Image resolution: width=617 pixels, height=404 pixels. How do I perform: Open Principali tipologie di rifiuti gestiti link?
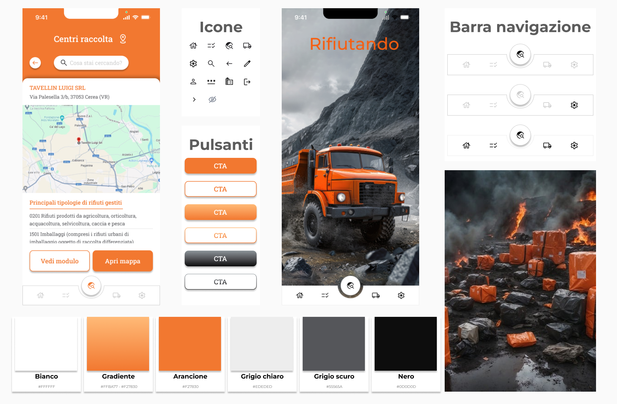click(x=76, y=203)
